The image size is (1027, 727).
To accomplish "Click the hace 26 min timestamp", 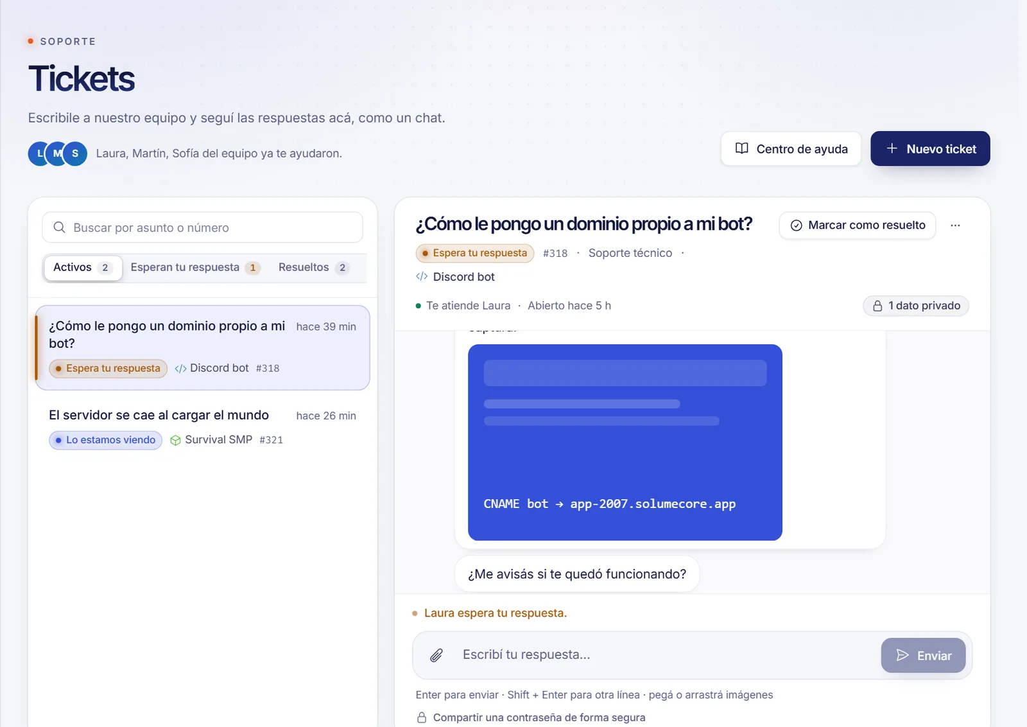I will coord(326,416).
